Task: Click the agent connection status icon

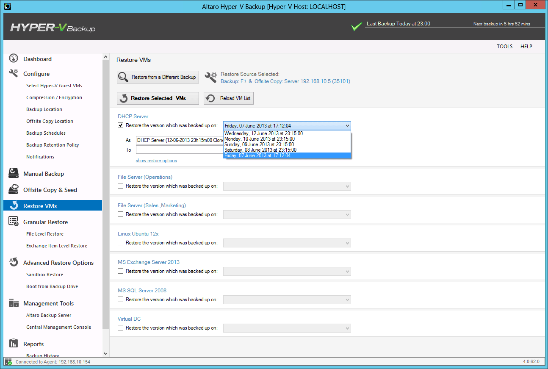Action: coord(8,362)
